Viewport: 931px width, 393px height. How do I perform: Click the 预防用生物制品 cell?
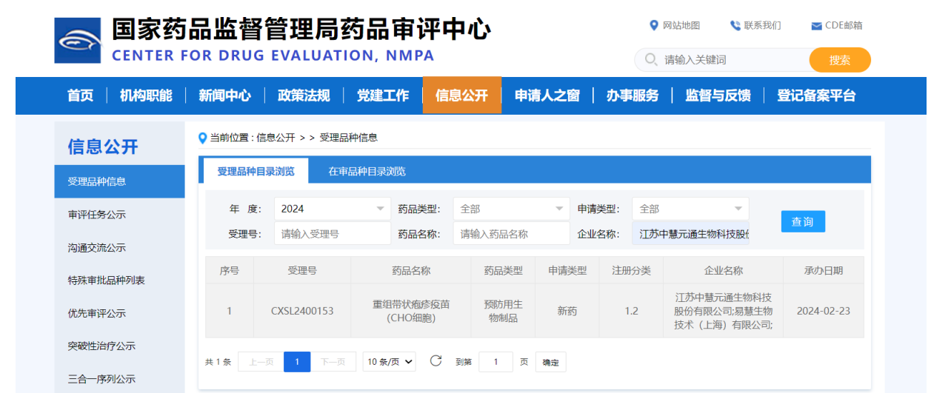click(503, 311)
